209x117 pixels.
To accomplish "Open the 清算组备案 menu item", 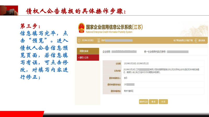I will click(84, 51).
